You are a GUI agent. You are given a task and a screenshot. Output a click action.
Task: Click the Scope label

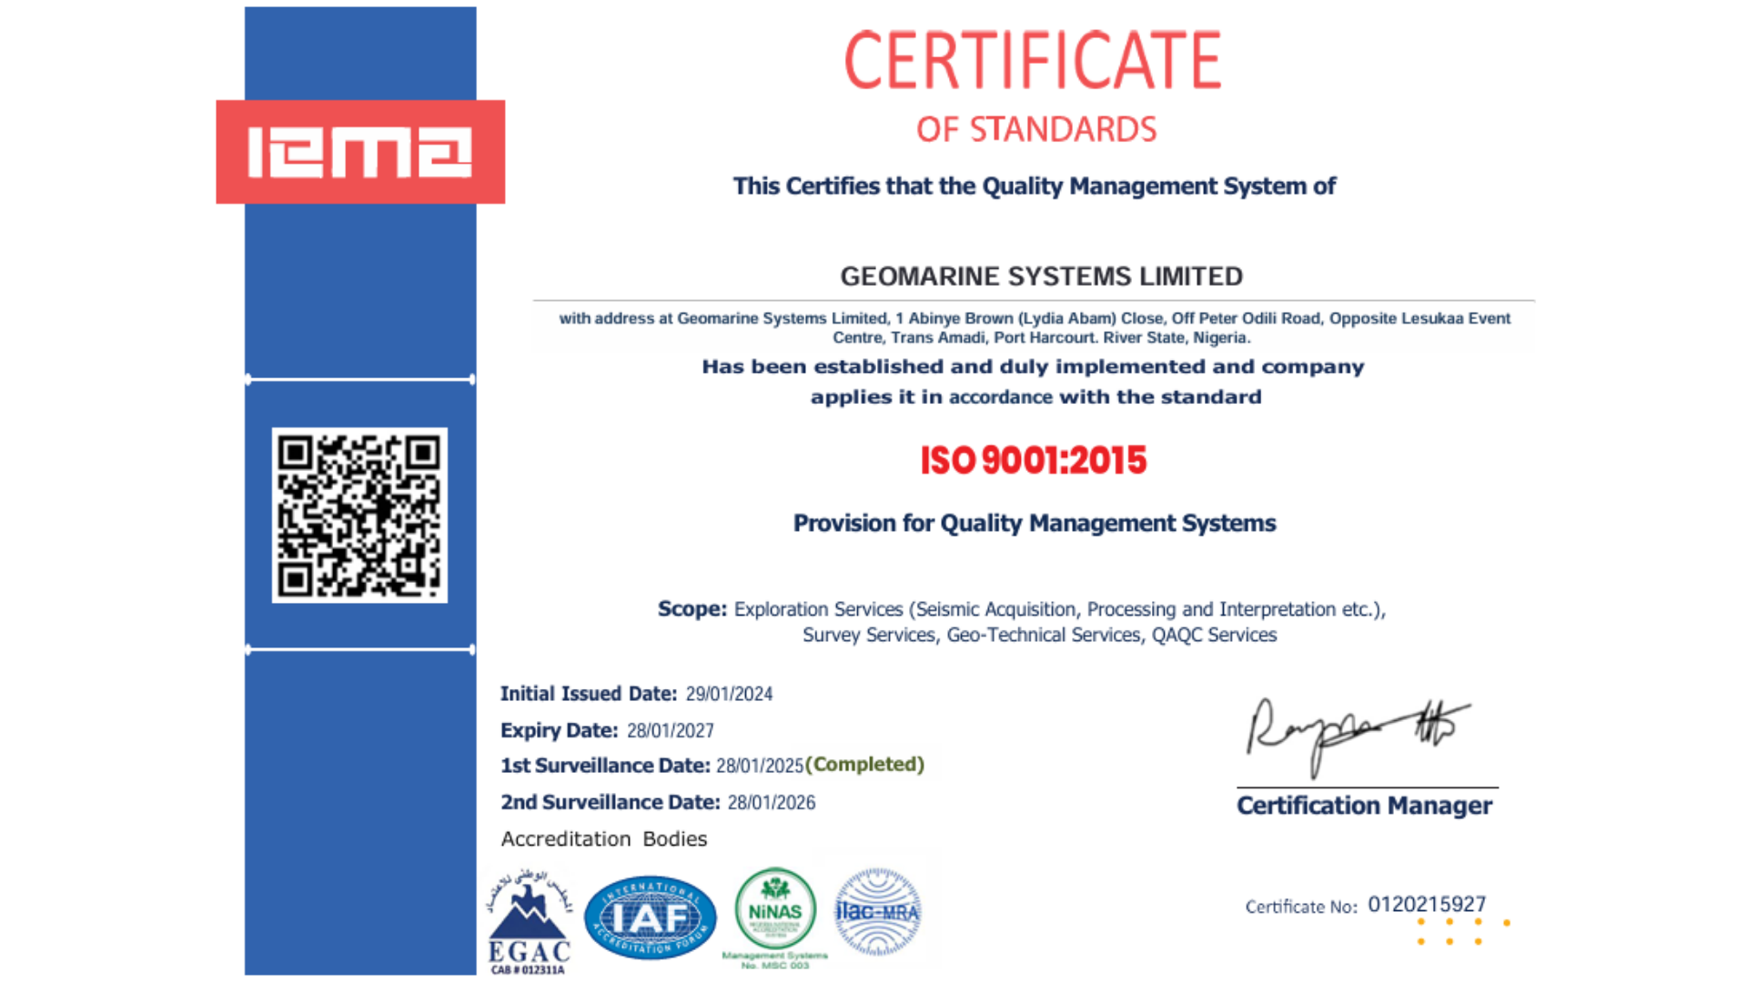[692, 609]
